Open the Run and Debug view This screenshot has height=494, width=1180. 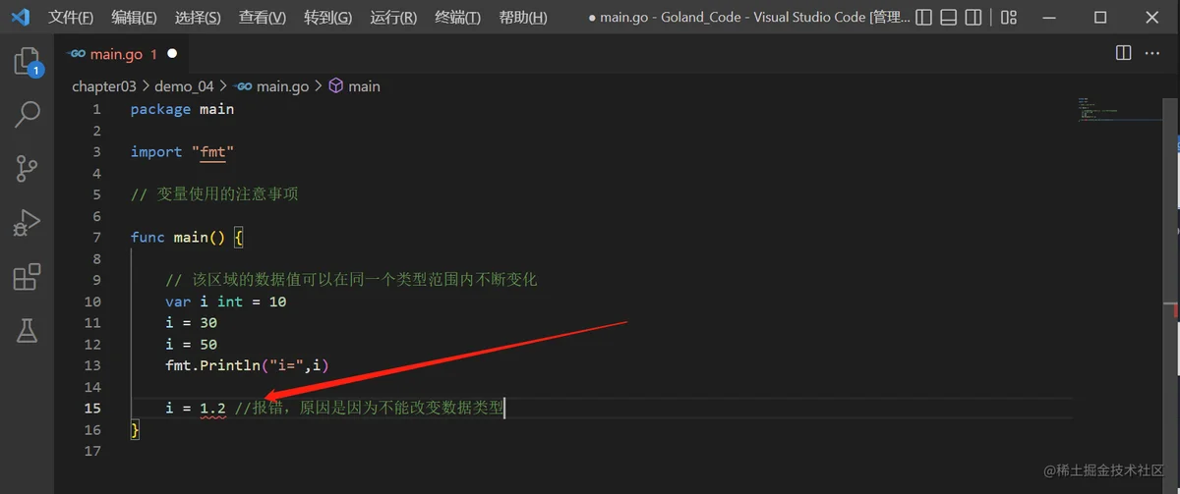(x=27, y=222)
